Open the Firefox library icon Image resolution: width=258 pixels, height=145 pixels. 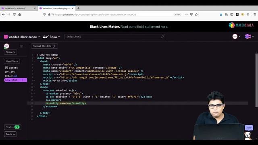coord(227,14)
